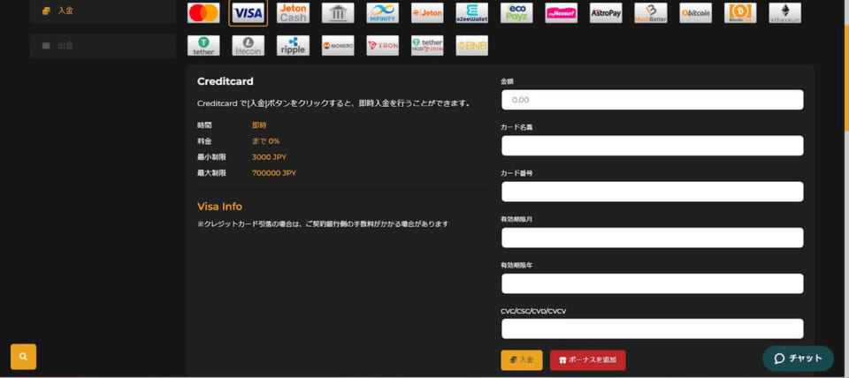The image size is (849, 378).
Task: Click the 有効期限月 expiry month field
Action: (653, 238)
